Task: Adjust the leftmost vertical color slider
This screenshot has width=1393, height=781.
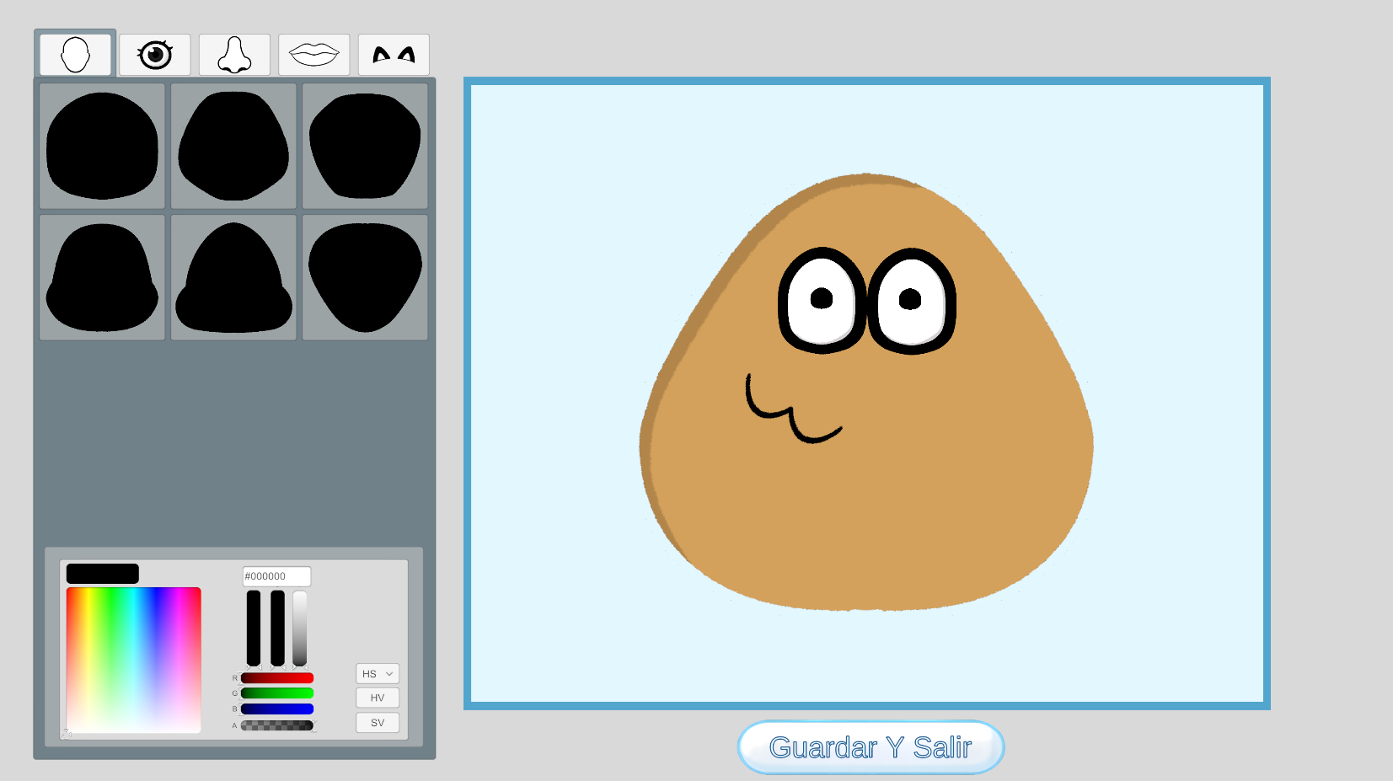Action: [x=254, y=629]
